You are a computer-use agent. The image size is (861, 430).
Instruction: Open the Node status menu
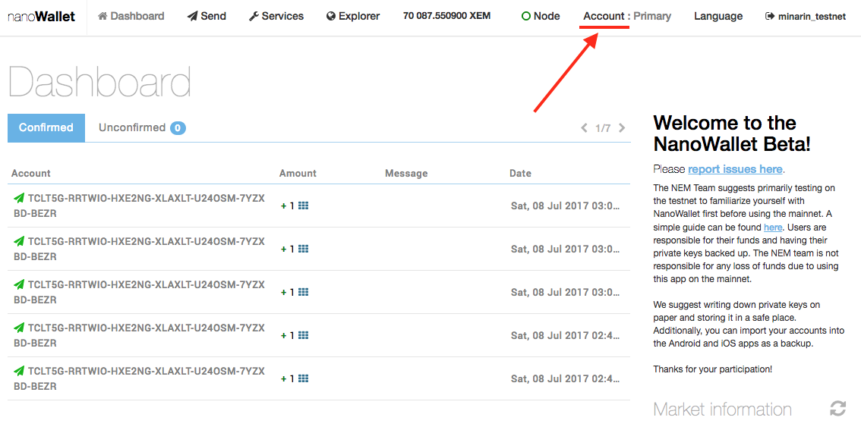(x=541, y=17)
